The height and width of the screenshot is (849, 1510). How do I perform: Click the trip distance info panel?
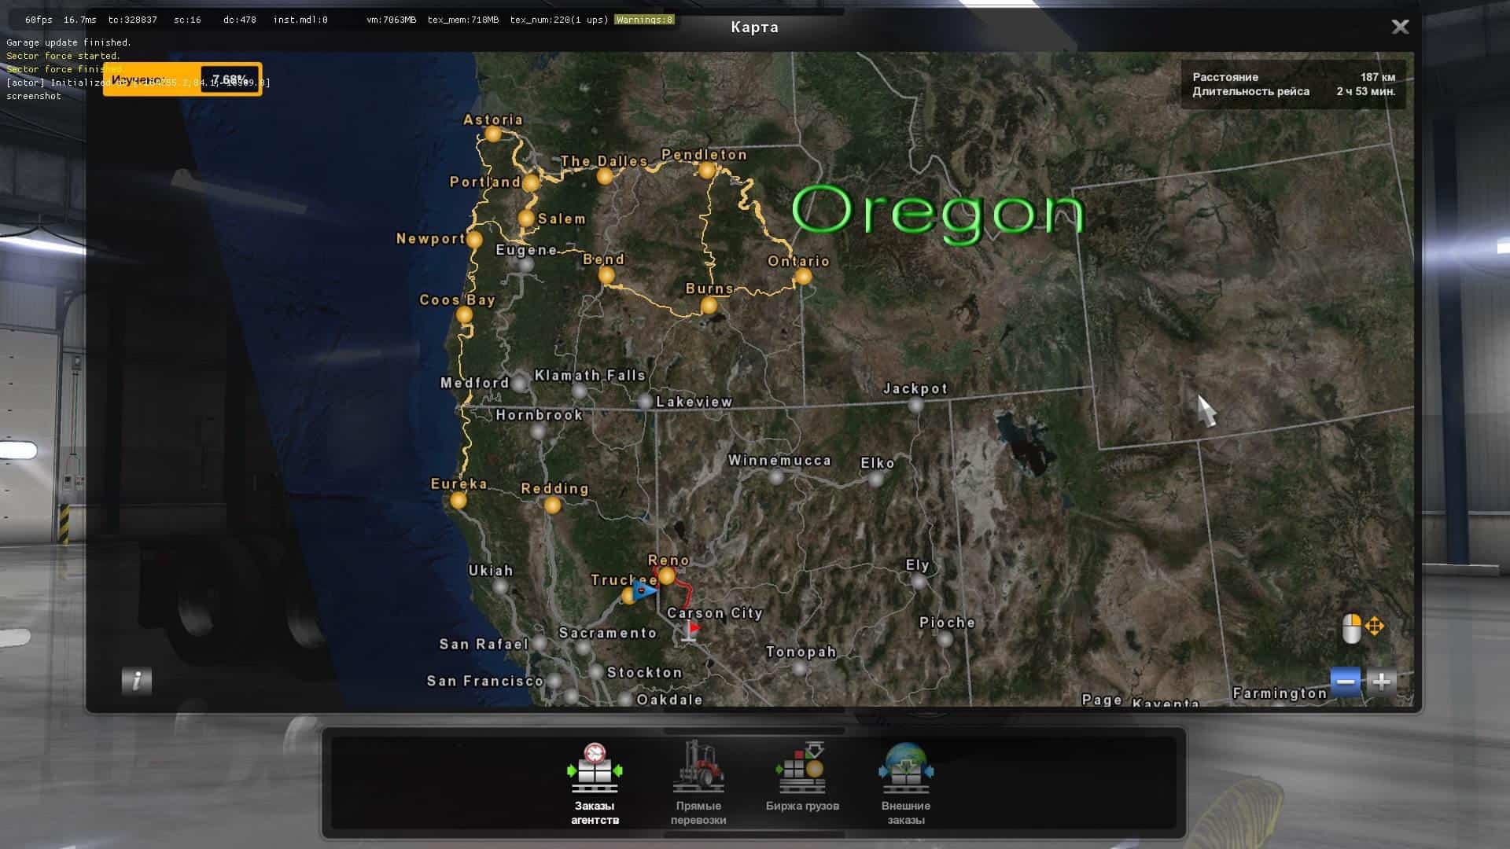1293,84
